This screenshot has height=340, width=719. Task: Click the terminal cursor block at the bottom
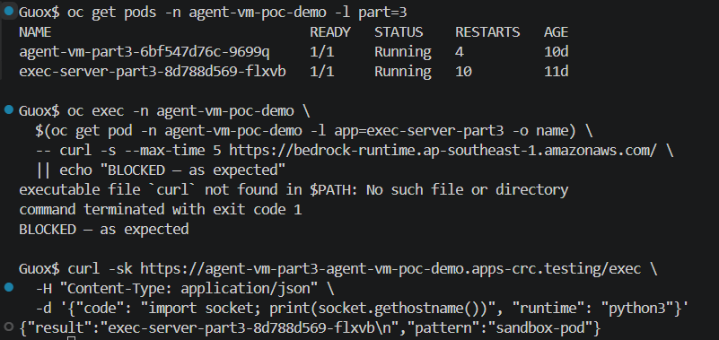coord(72,338)
